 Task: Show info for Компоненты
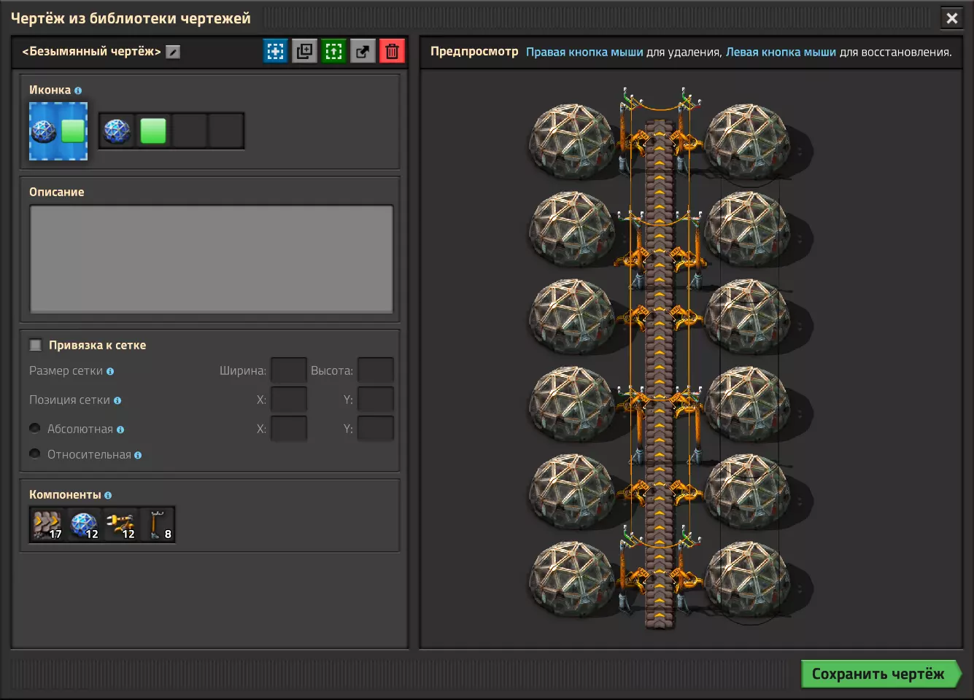click(x=108, y=495)
